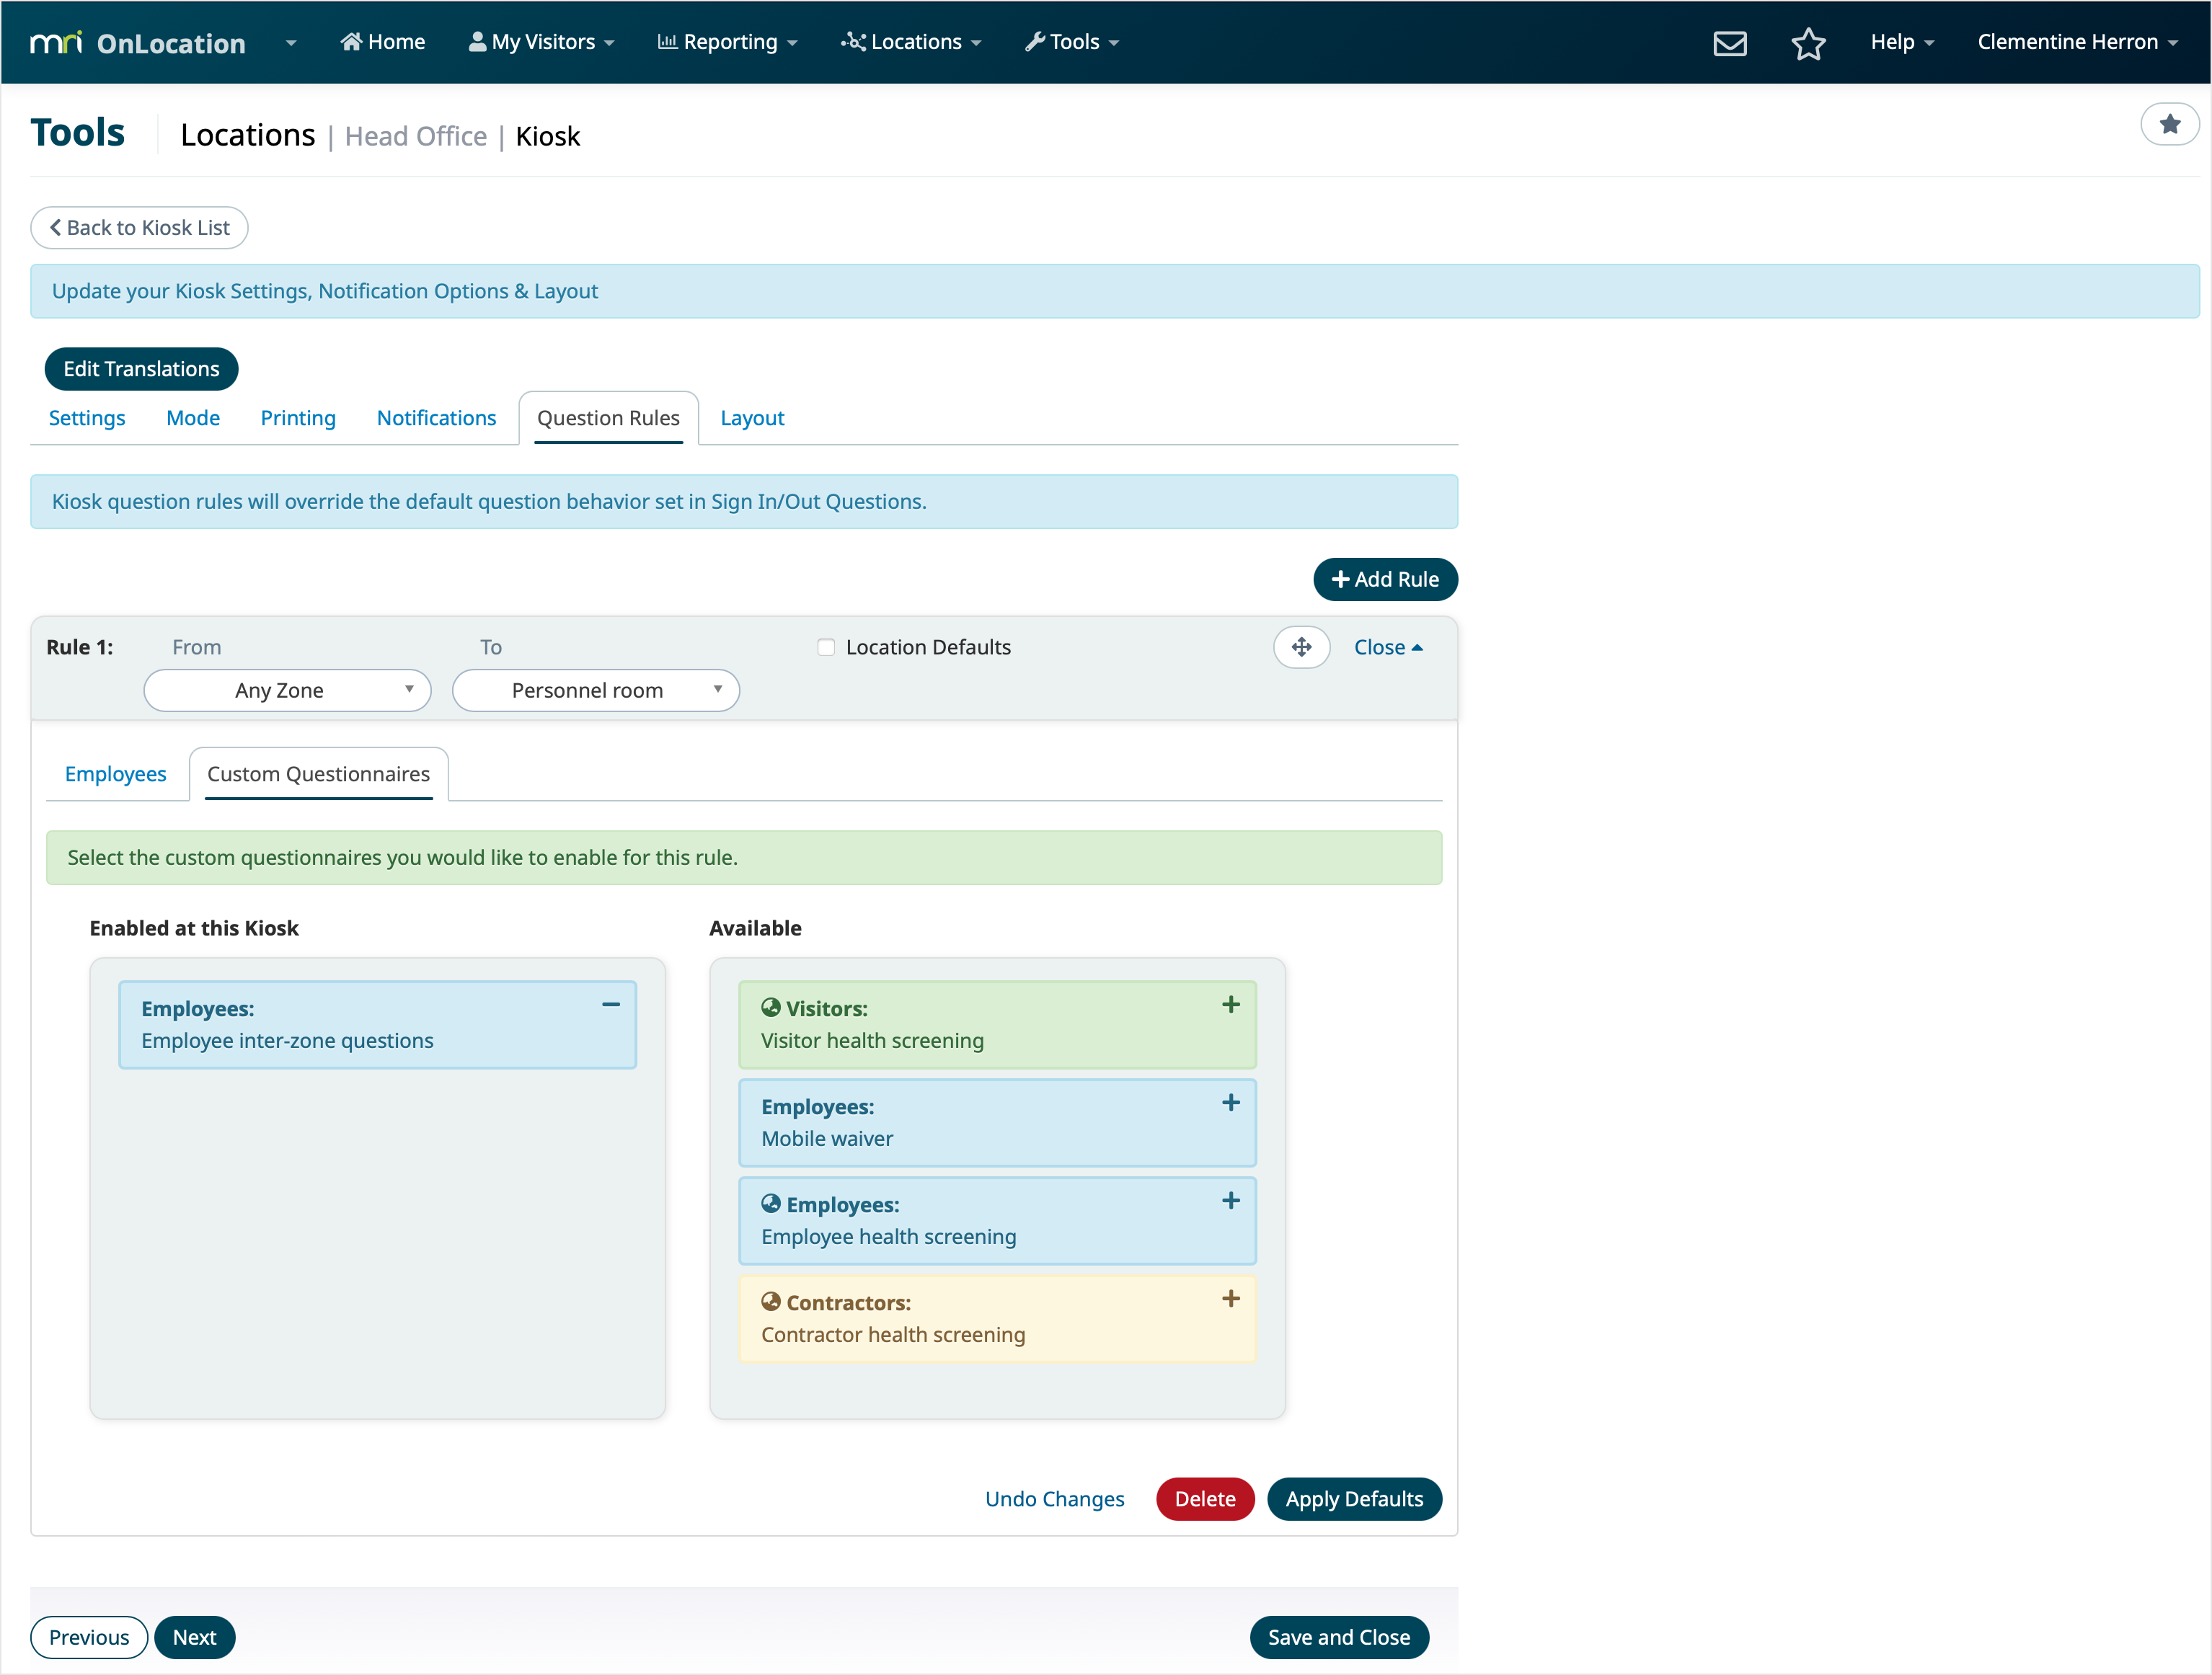Collapse Rule 1 using Close
Screen dimensions: 2212x1675
pyautogui.click(x=1388, y=647)
